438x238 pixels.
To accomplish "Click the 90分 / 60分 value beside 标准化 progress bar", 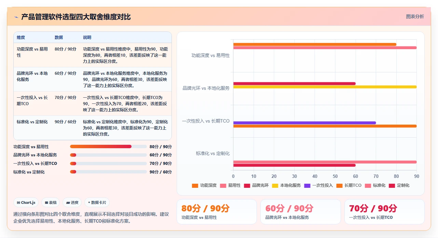I will (x=161, y=172).
